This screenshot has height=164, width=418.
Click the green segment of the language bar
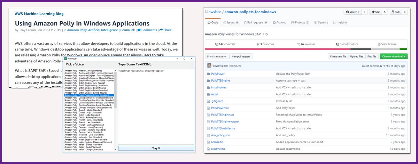(x=403, y=49)
